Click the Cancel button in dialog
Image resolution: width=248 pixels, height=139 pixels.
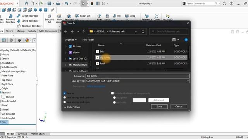[x=179, y=107]
